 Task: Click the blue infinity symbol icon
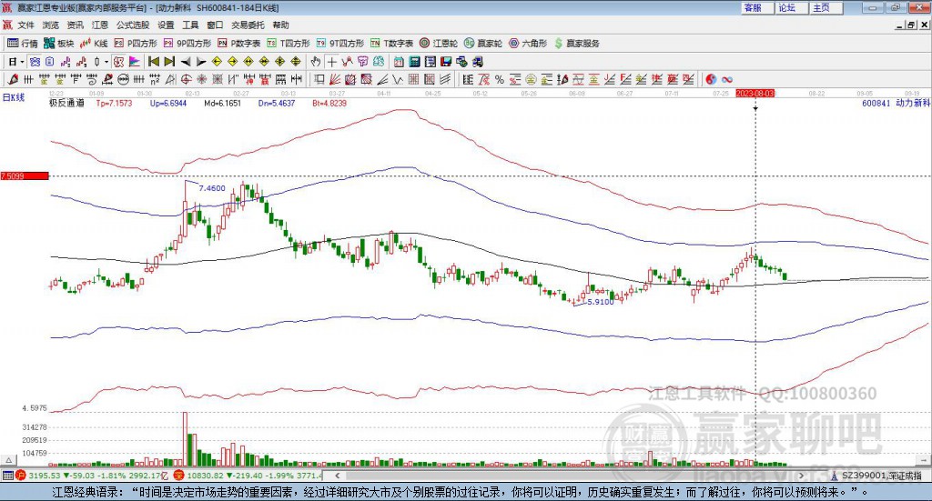727,79
